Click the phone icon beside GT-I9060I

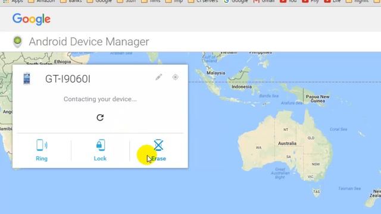[x=27, y=78]
